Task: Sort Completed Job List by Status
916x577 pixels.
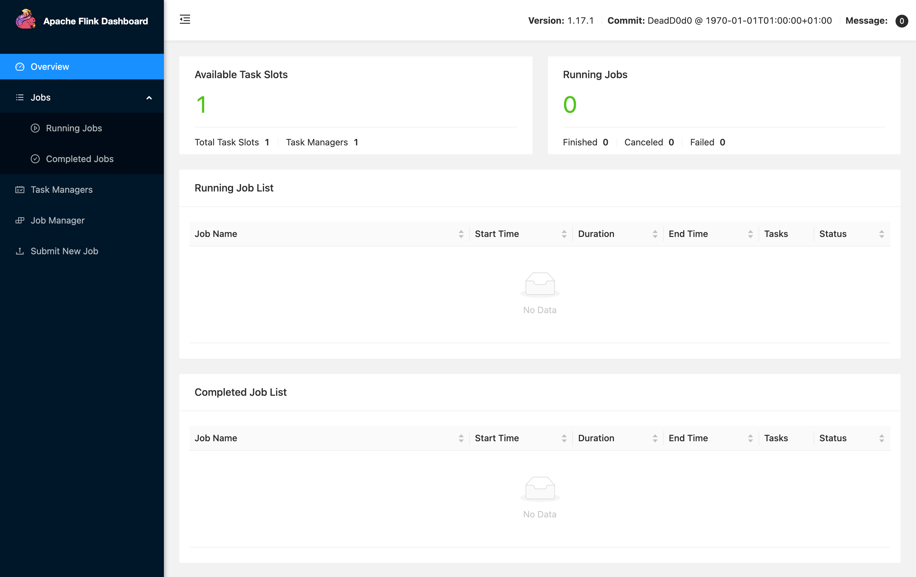Action: pos(882,438)
